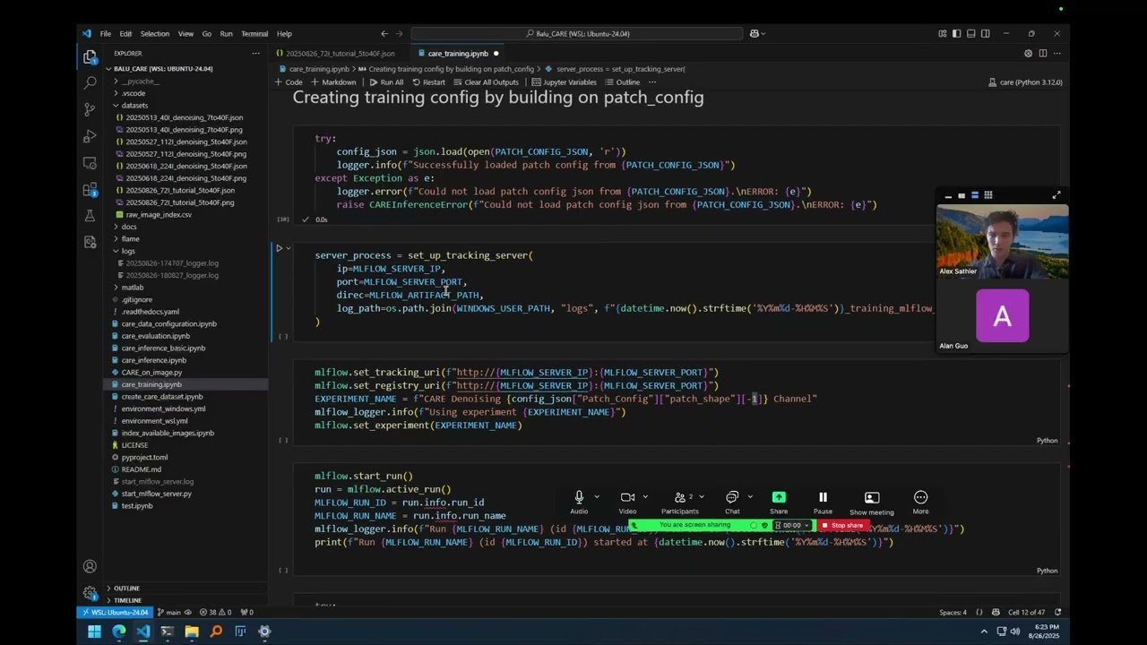The image size is (1147, 645).
Task: Open the Terminal app from taskbar
Action: [168, 632]
